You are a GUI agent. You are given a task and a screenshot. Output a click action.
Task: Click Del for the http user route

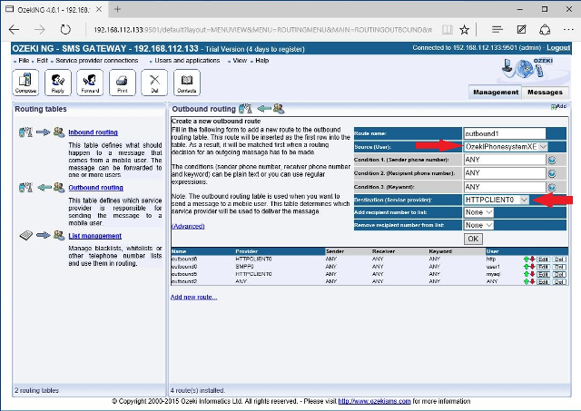coord(559,259)
